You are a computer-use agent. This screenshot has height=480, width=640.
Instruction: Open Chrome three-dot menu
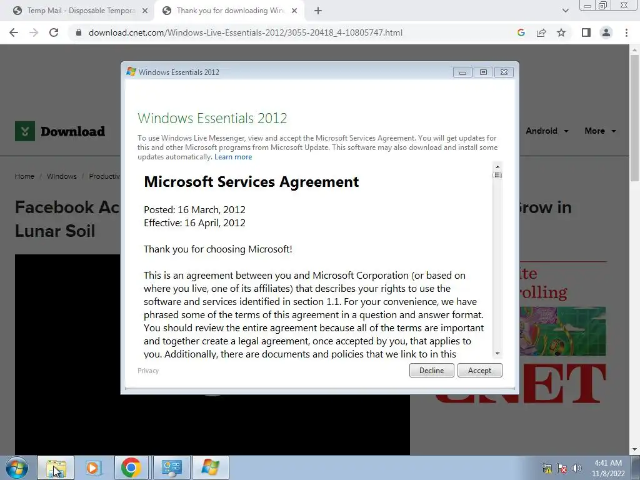tap(626, 32)
